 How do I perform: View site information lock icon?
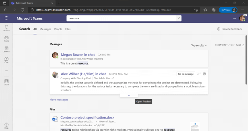point(32,10)
